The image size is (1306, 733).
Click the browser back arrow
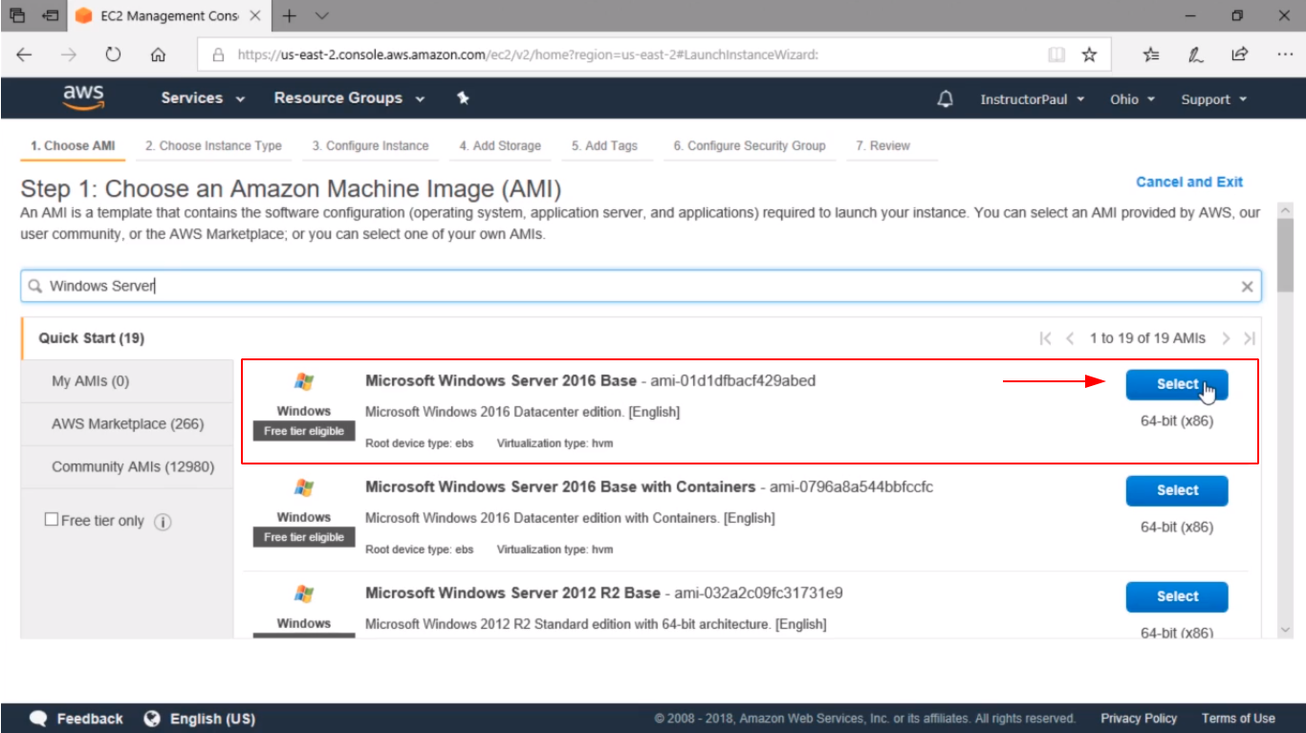click(x=24, y=54)
